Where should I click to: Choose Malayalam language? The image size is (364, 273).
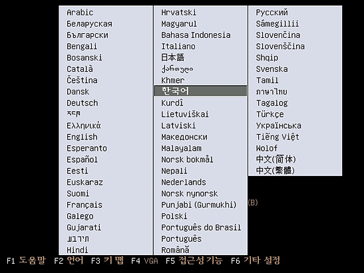click(182, 148)
